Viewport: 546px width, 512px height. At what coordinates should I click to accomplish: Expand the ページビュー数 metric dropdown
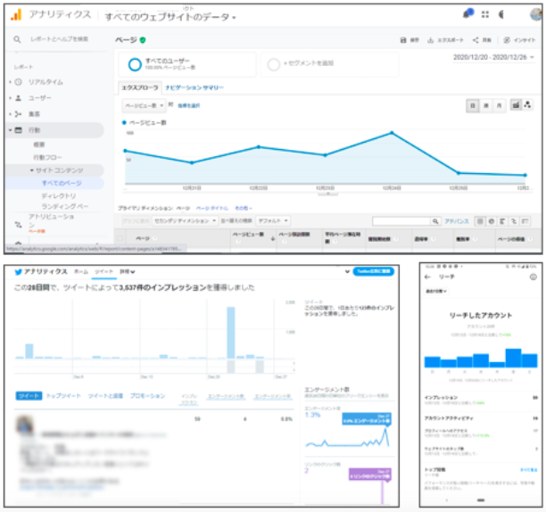pos(141,105)
